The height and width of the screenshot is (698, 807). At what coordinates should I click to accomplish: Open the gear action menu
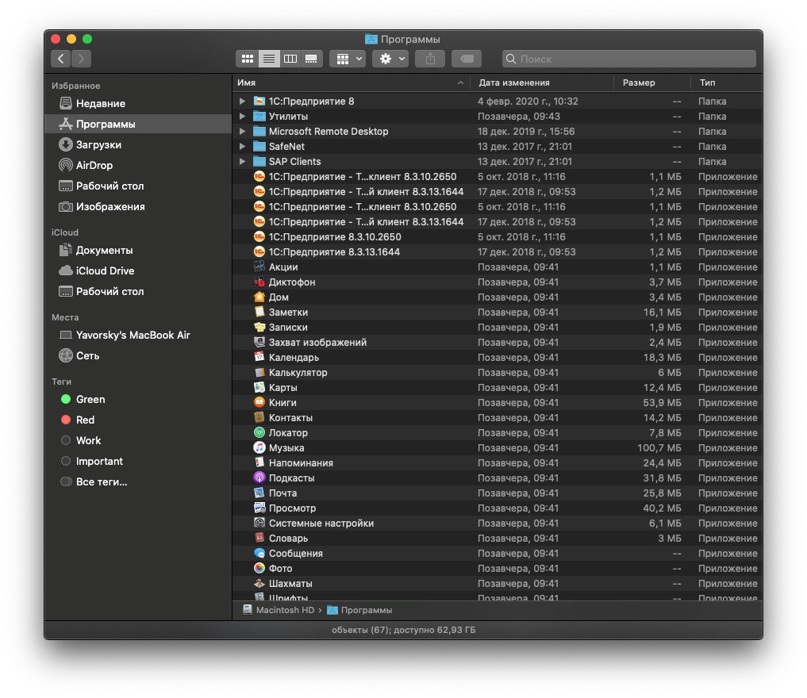coord(390,59)
